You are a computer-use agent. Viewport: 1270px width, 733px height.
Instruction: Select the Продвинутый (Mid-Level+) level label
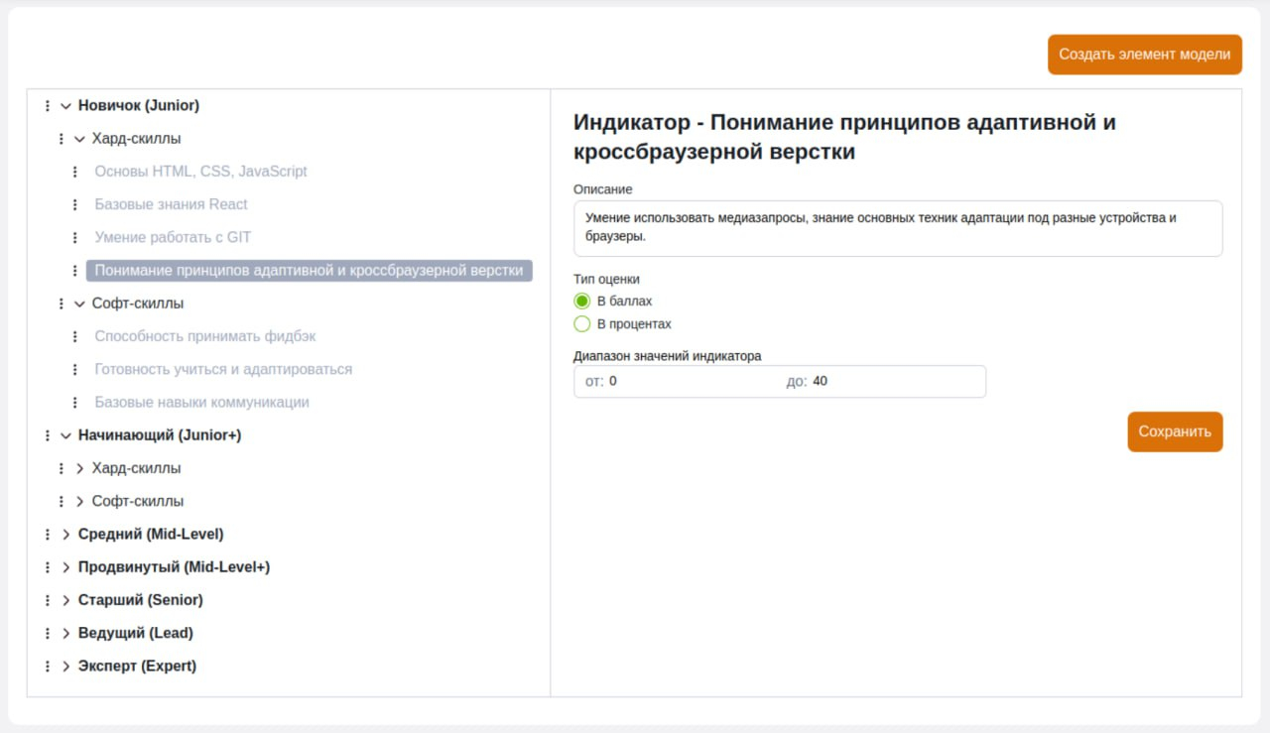pos(174,567)
